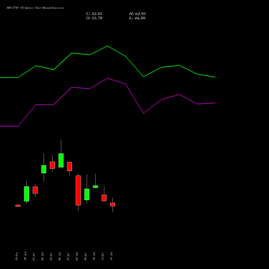Click the SRF CE Option chart title
This screenshot has width=269, height=269.
[35, 8]
